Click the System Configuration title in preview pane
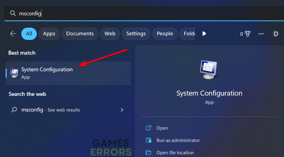 tap(210, 93)
